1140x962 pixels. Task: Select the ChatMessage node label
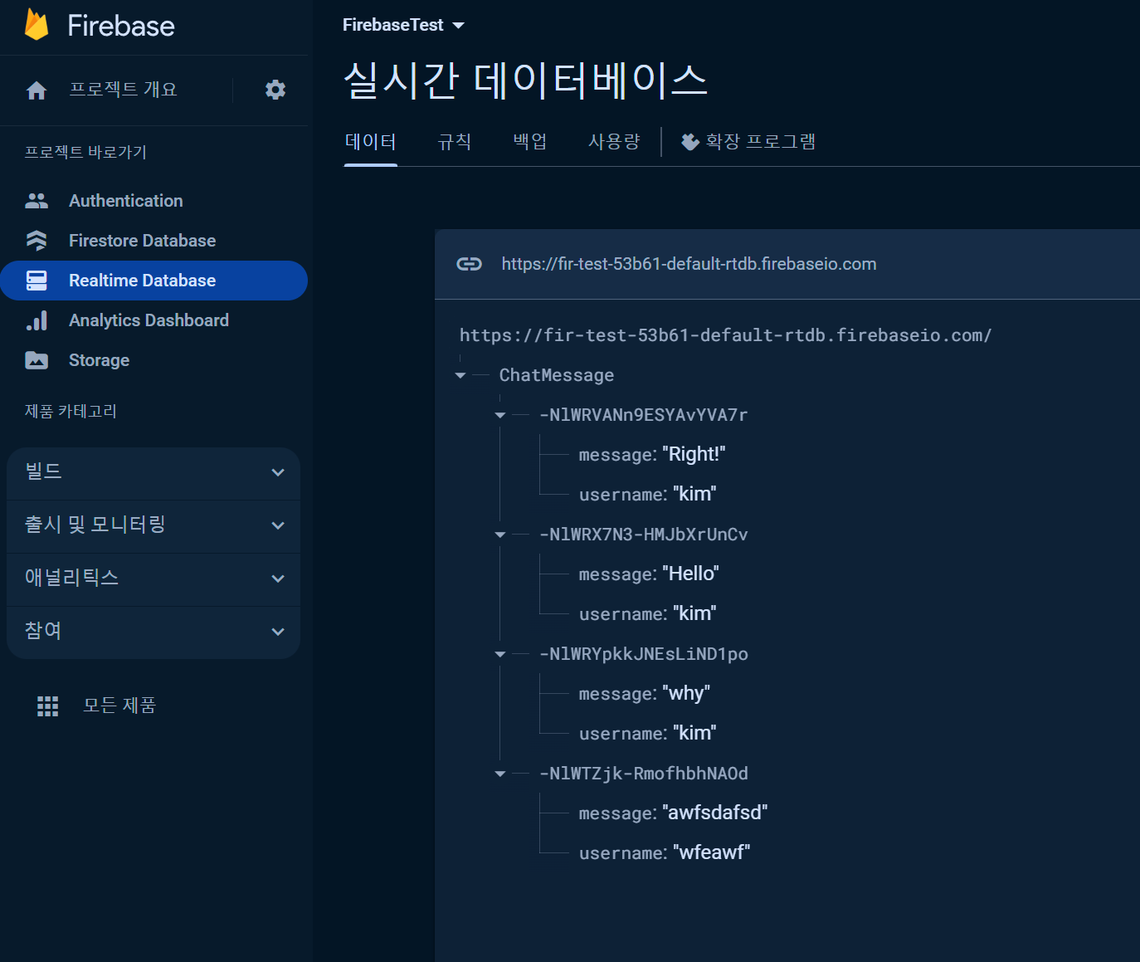(557, 375)
